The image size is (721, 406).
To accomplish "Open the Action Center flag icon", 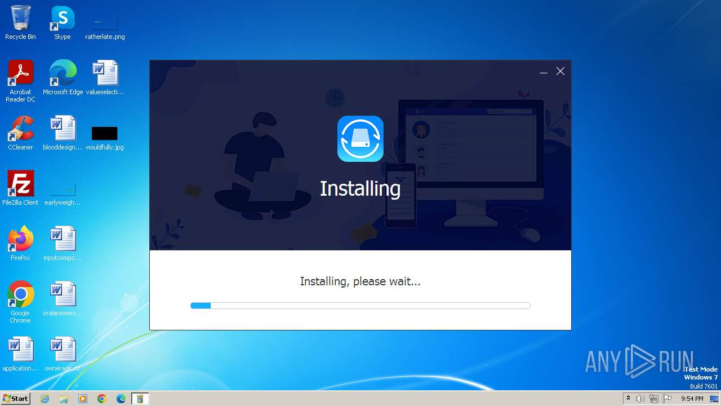I will [x=667, y=399].
